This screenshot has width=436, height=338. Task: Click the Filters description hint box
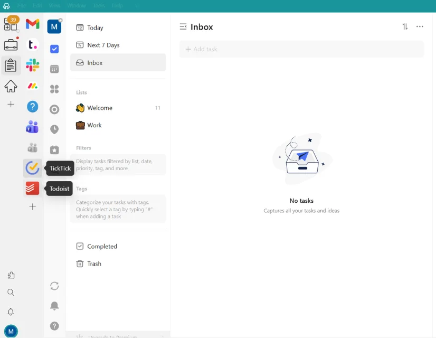[x=118, y=165]
